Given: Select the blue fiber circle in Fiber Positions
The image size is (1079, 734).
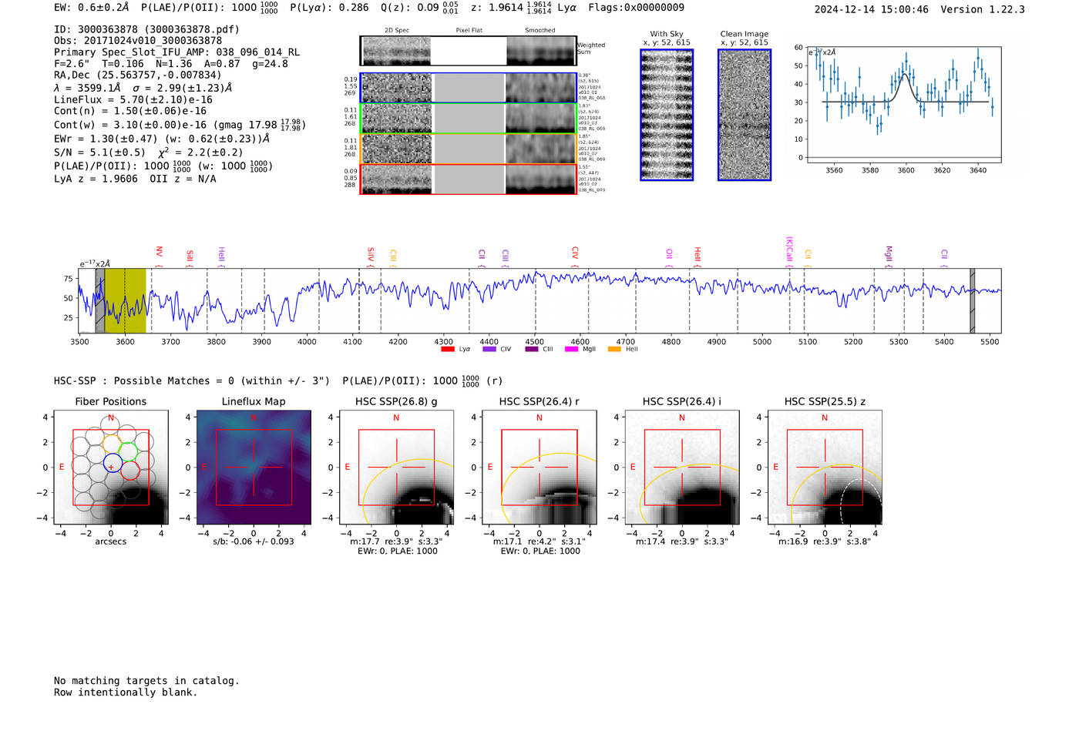Looking at the screenshot, I should pos(111,464).
